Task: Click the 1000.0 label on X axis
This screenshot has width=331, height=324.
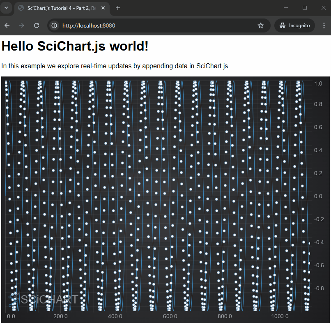Action: click(279, 317)
